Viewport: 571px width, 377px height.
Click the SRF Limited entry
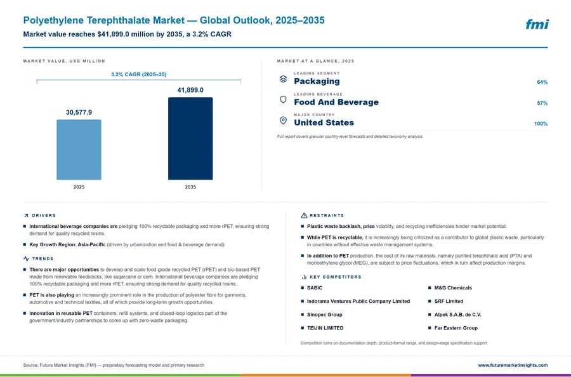click(449, 301)
